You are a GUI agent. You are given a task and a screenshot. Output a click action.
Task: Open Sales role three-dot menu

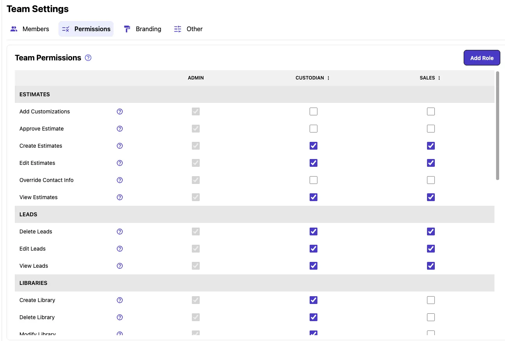tap(439, 78)
